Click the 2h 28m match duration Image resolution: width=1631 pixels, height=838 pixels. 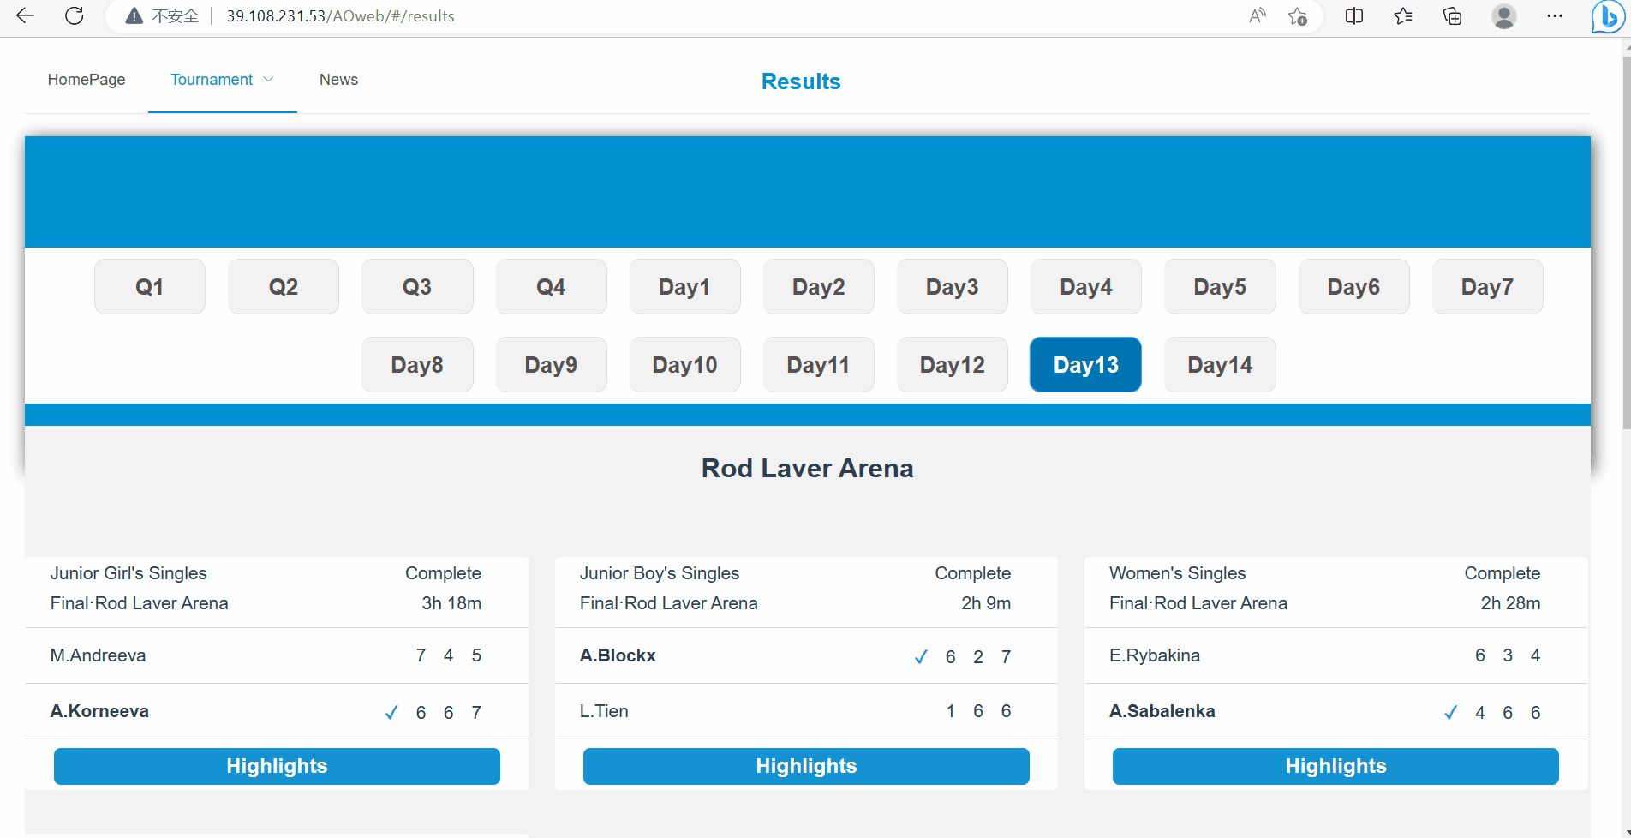[1511, 603]
